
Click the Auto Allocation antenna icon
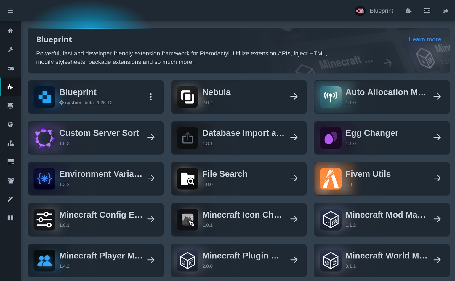(x=331, y=97)
